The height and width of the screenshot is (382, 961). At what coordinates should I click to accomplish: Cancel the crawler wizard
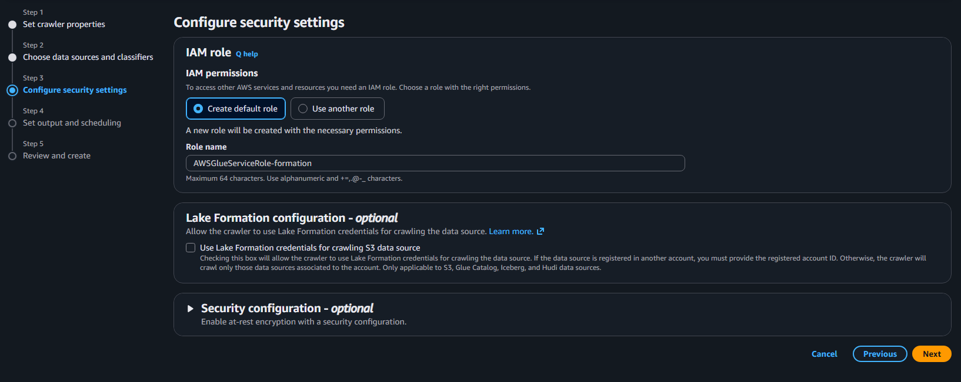click(824, 354)
